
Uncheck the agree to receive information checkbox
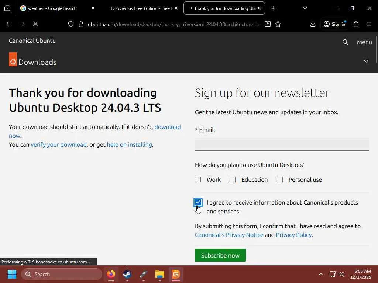coord(198,202)
